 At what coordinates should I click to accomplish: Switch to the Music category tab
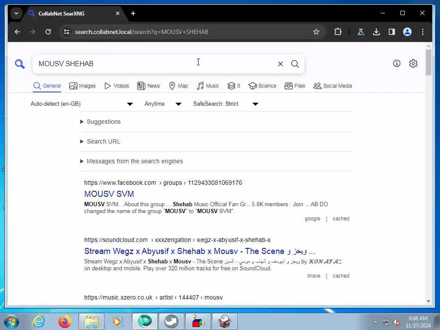[208, 86]
